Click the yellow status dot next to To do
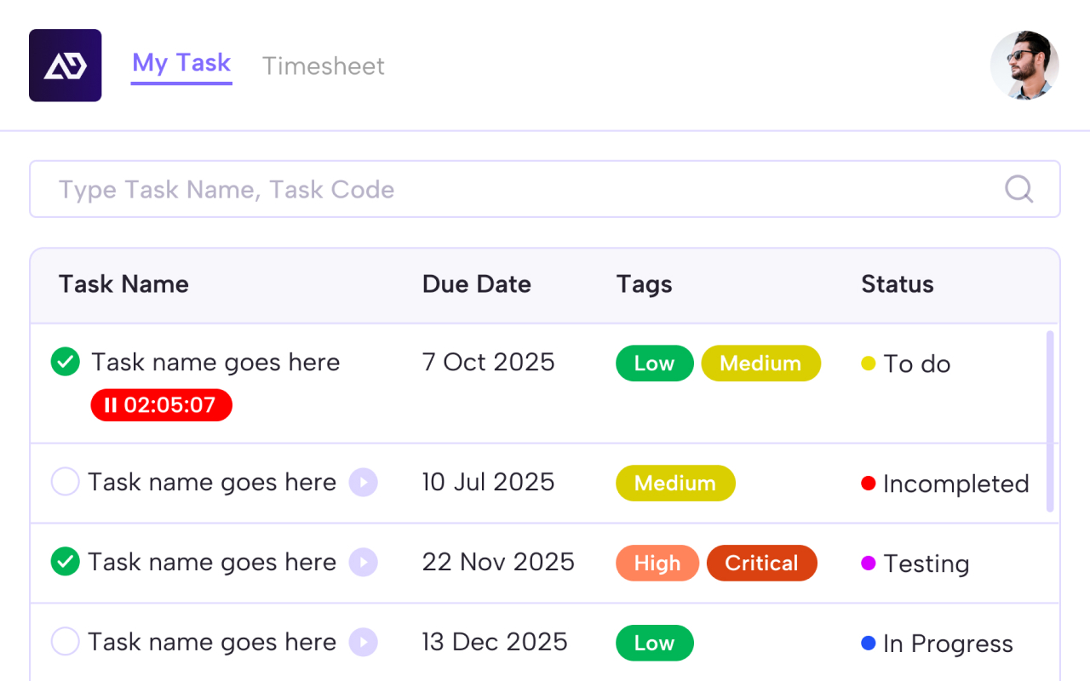 [x=868, y=363]
